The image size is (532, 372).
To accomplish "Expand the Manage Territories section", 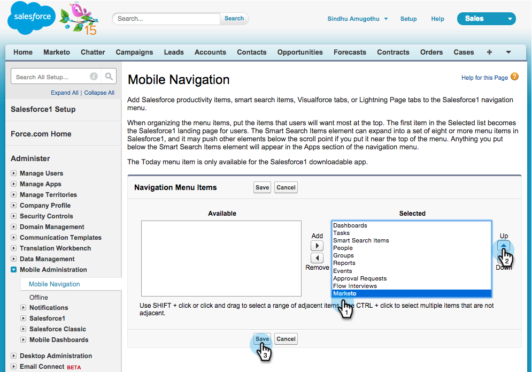I will point(13,195).
